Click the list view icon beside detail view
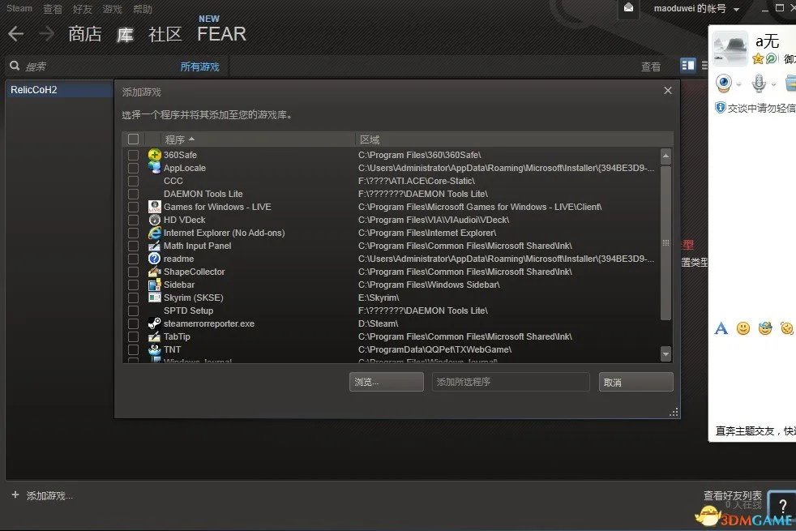Screen dimensions: 796x531 704,65
